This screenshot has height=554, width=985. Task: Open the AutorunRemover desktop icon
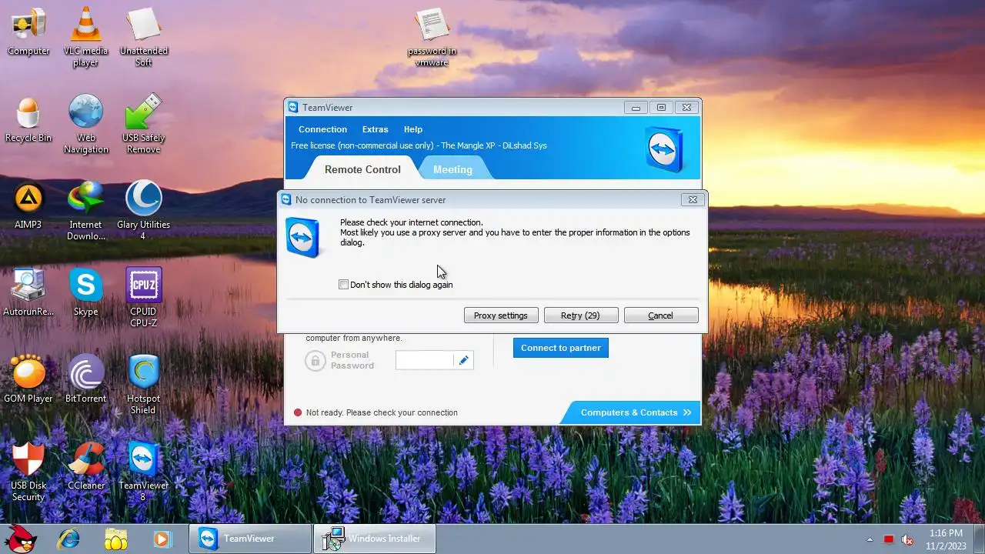(x=28, y=293)
